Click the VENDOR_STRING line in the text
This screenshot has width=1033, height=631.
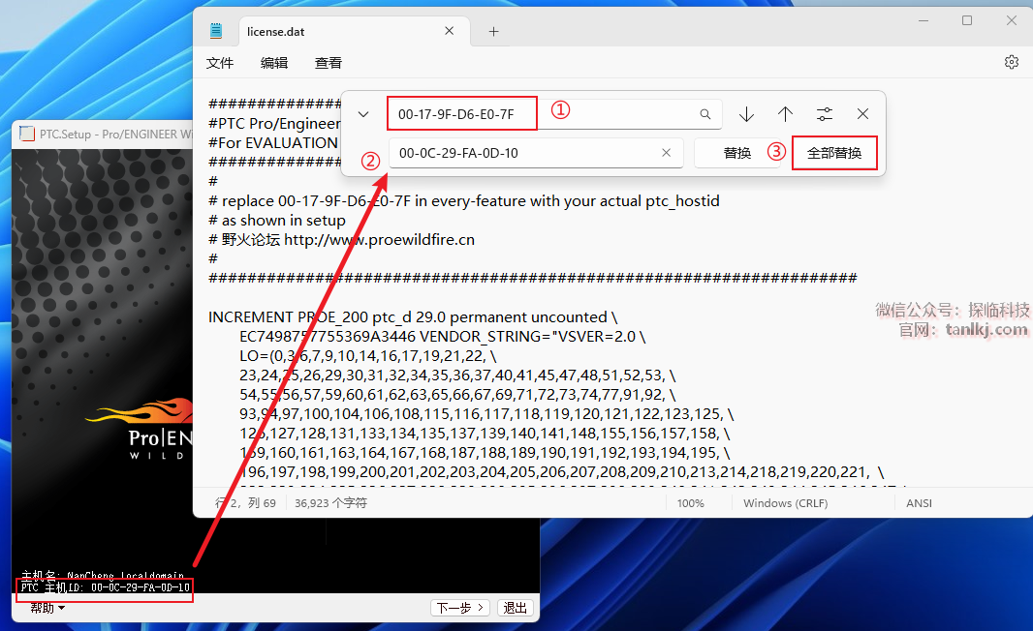442,336
